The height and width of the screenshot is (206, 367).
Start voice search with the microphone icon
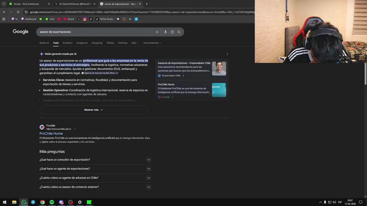point(165,32)
